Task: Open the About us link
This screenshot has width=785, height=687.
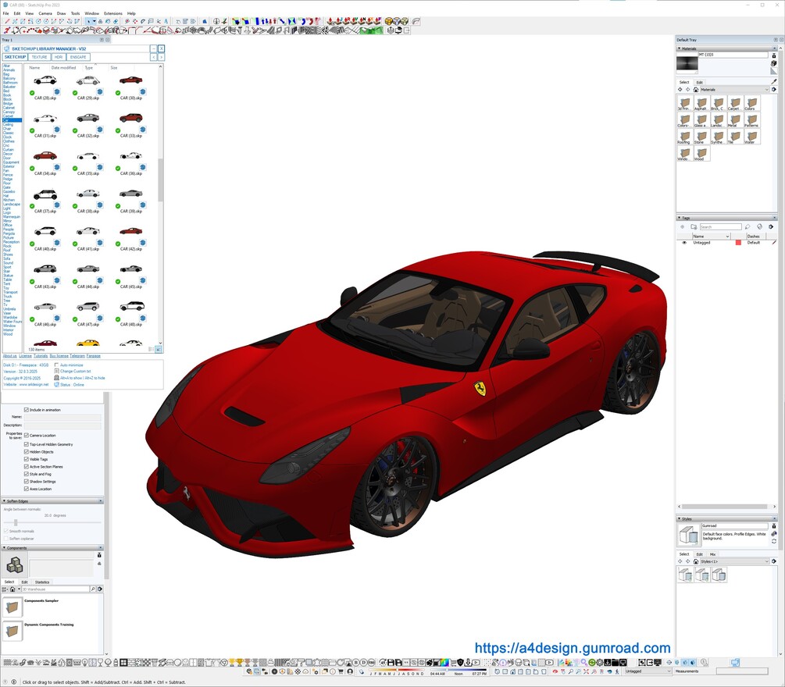Action: tap(9, 356)
